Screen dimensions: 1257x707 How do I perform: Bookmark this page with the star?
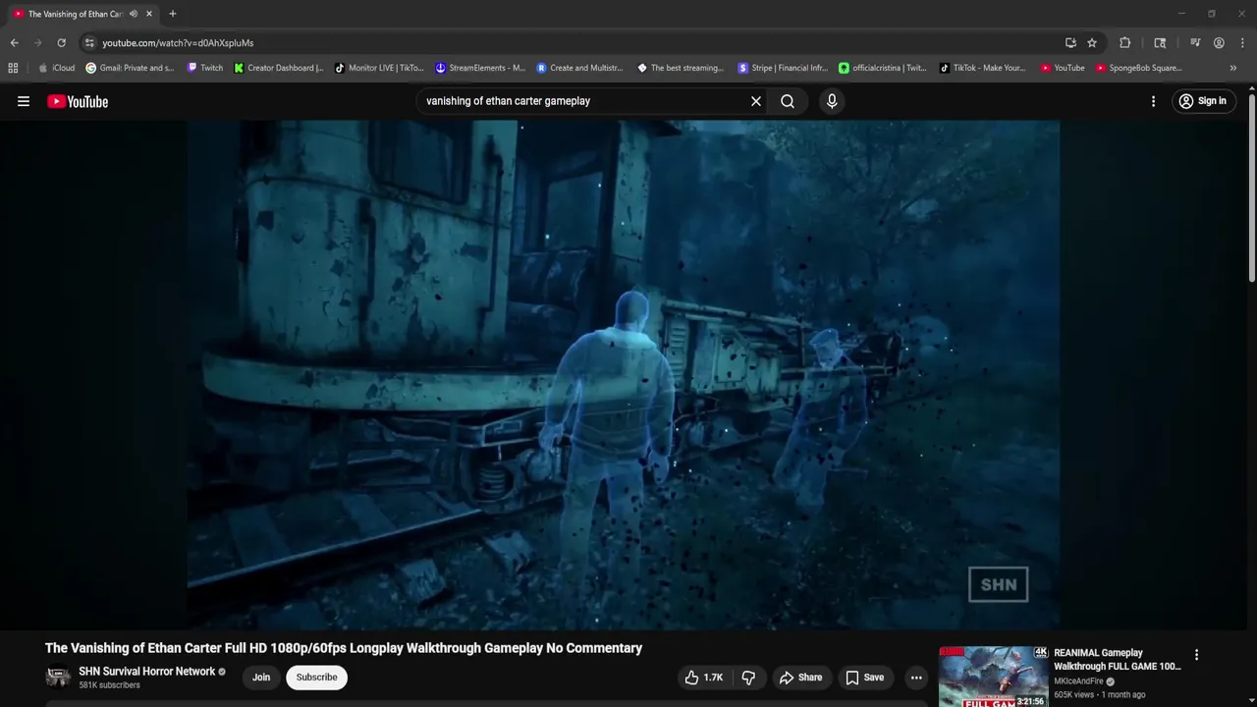1092,43
